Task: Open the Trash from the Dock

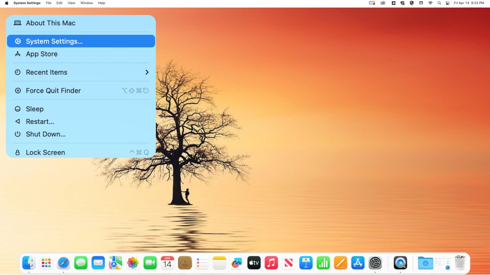Action: point(459,263)
